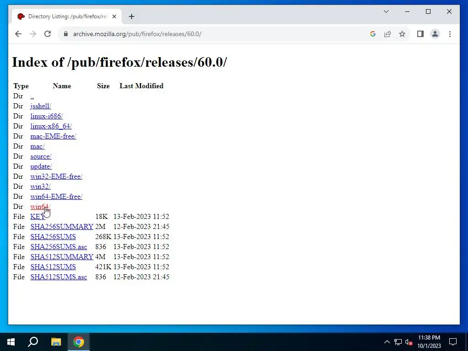Toggle the browser side panel
Screen dimensions: 468x351
(x=420, y=34)
